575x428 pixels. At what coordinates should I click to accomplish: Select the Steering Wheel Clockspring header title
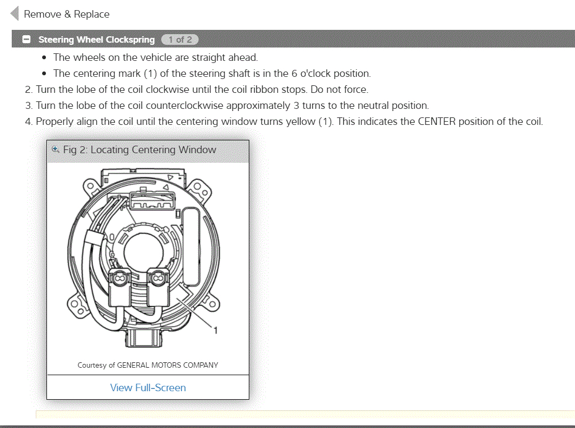click(x=97, y=39)
